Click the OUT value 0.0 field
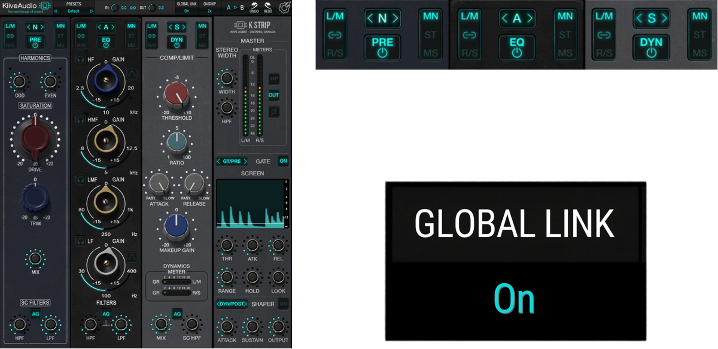 click(160, 8)
